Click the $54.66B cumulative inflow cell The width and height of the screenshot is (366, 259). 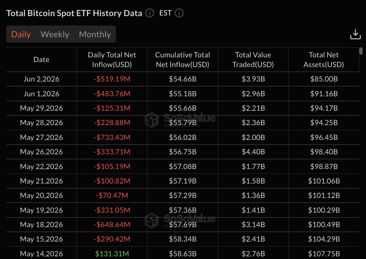[183, 79]
